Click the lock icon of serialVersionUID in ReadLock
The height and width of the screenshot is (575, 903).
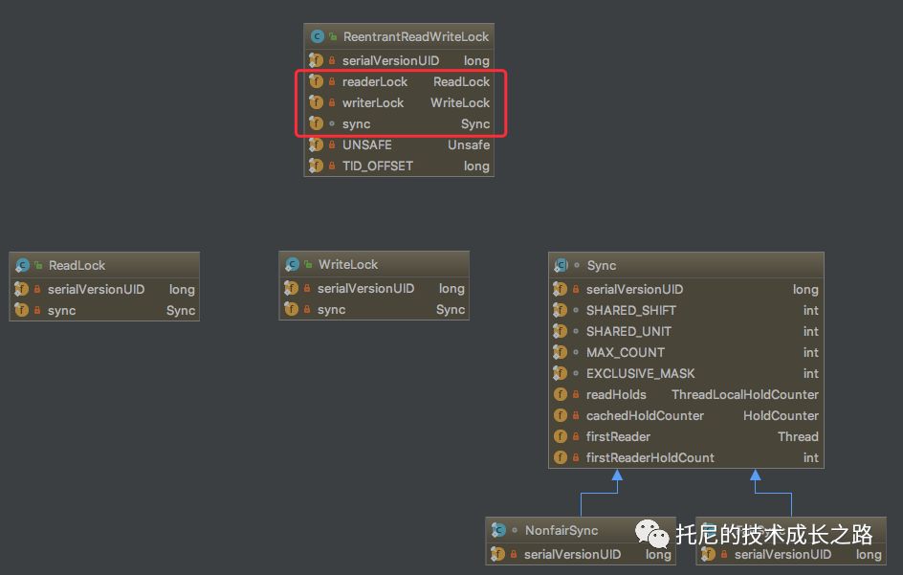pos(37,289)
